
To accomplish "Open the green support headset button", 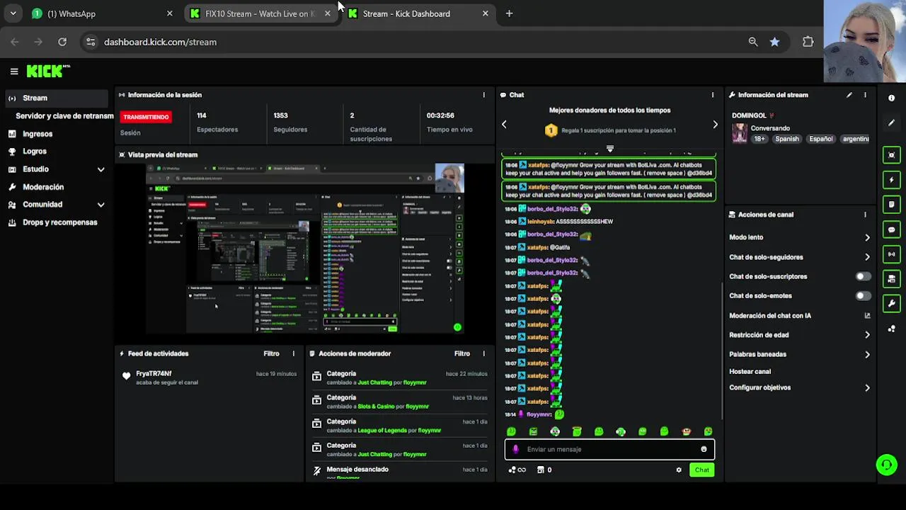I will pos(886,465).
